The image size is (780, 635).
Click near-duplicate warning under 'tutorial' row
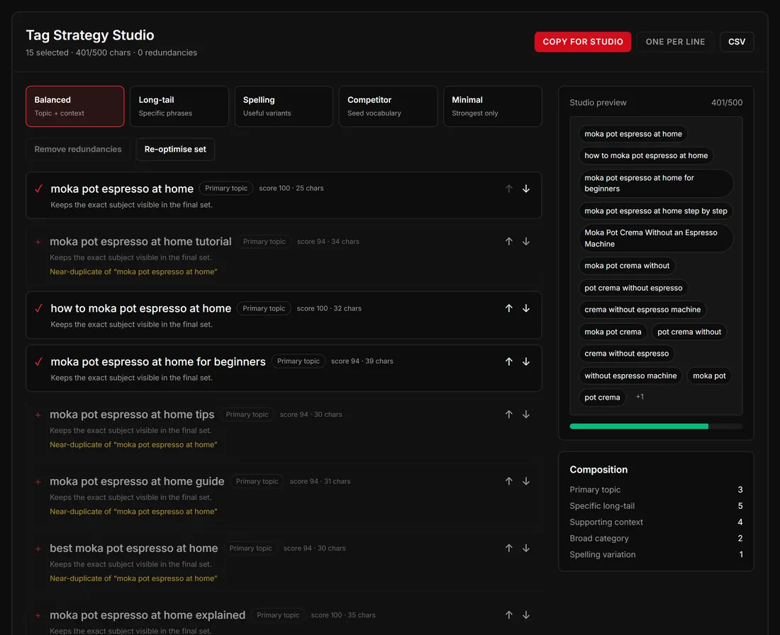click(133, 271)
